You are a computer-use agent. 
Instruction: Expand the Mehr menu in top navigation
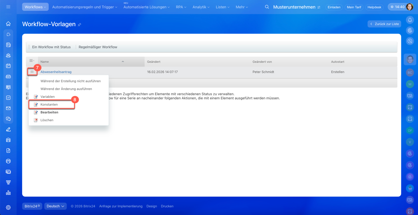pos(242,7)
